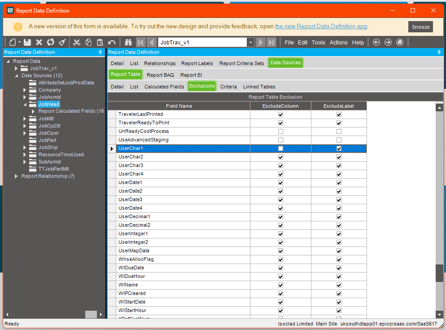Expand the Report Relationship (7) node
This screenshot has height=330, width=446.
(x=16, y=176)
